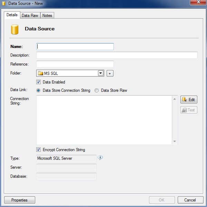Toggle the Data Enabled checkbox
The image size is (207, 207).
point(39,82)
